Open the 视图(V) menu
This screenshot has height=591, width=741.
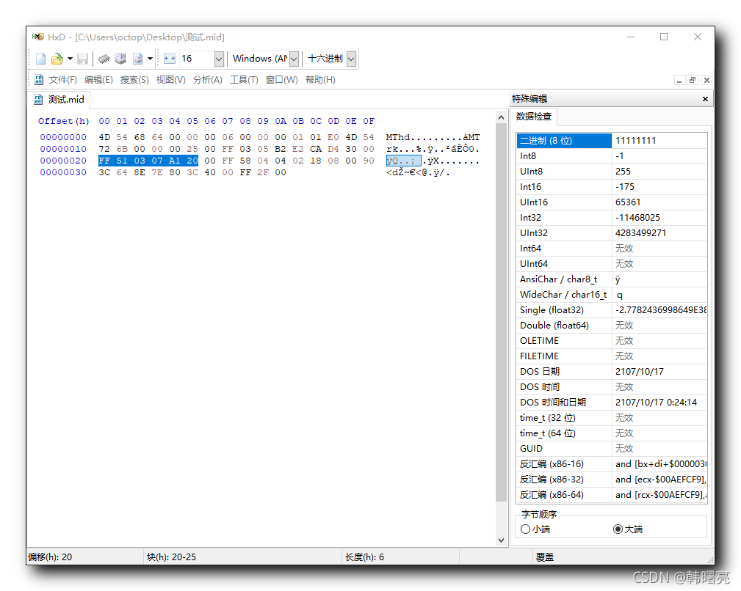pos(170,80)
